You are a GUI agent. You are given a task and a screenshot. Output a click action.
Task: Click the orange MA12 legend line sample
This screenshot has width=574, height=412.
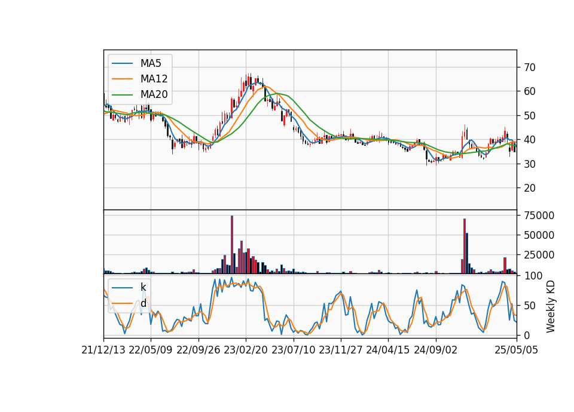[122, 79]
